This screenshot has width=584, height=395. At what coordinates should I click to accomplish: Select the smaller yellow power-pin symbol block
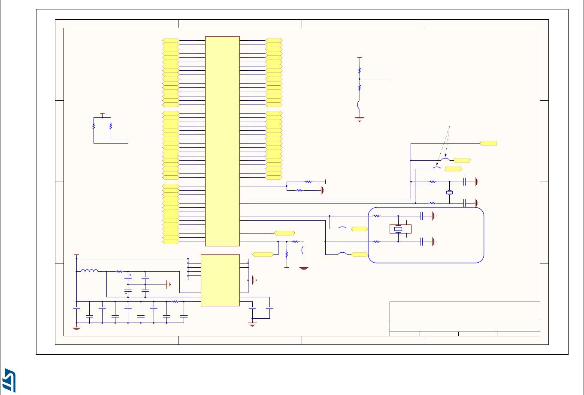220,280
